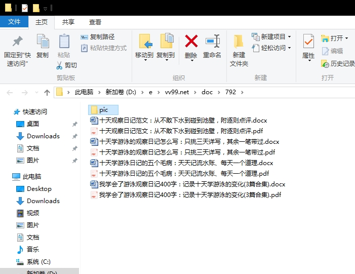The width and height of the screenshot is (355, 274).
Task: Select 十天学游泳的观察日记怎么写 docx file
Action: click(x=185, y=141)
